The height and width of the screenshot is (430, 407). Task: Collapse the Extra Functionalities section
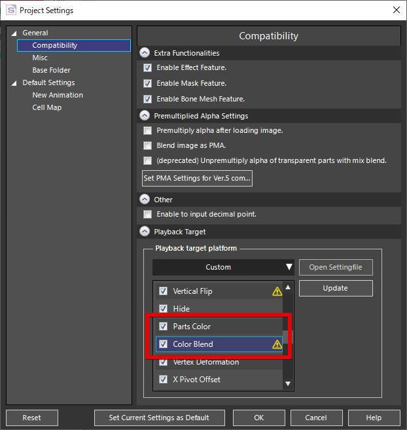pos(145,52)
